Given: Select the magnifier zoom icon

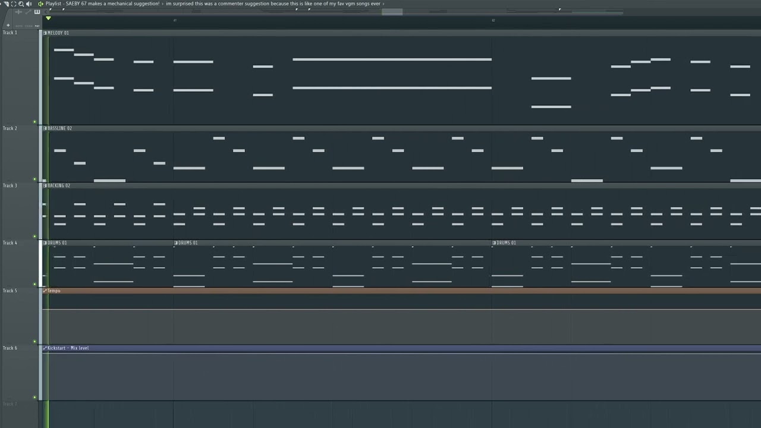Looking at the screenshot, I should [21, 4].
